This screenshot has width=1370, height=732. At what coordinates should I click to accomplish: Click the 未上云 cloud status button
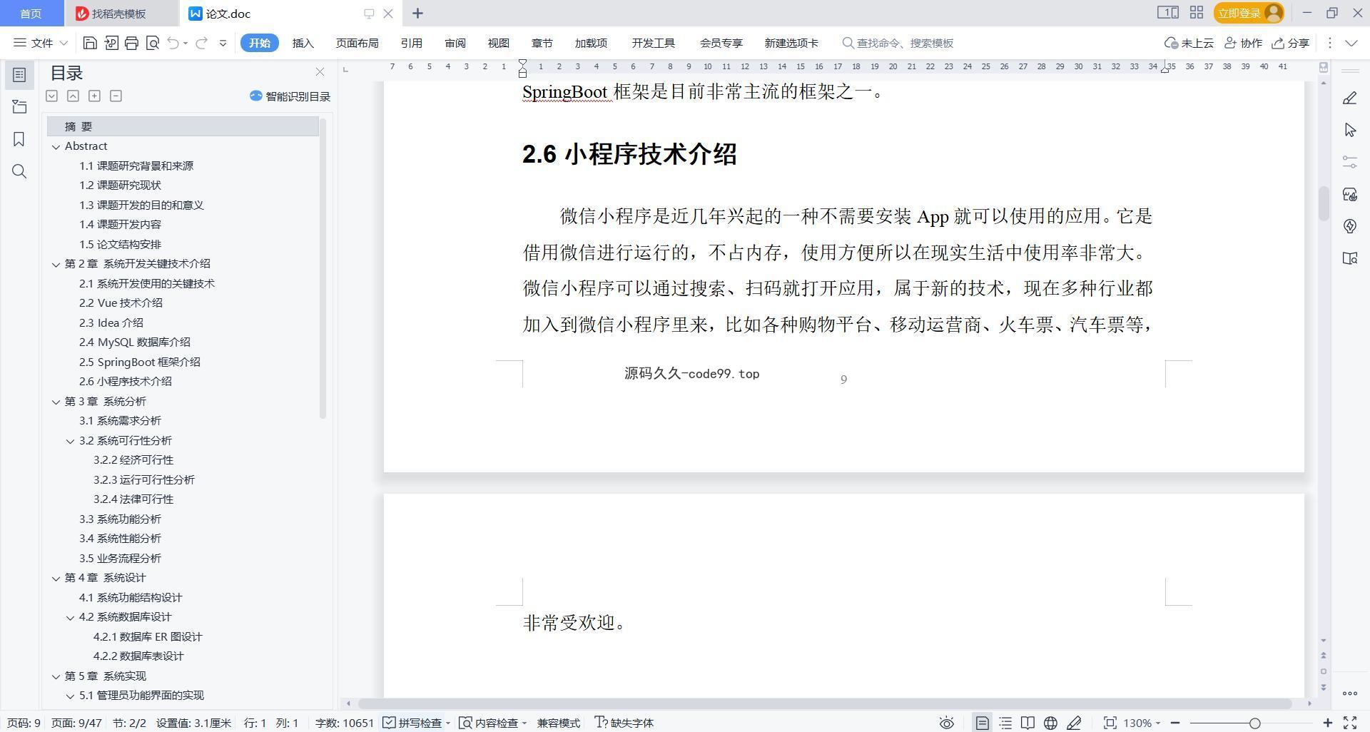tap(1189, 43)
